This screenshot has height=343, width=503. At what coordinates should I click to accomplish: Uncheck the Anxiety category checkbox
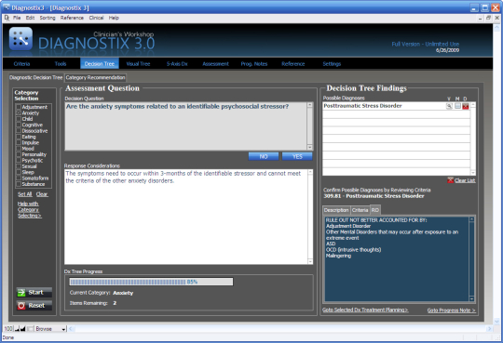(x=19, y=112)
